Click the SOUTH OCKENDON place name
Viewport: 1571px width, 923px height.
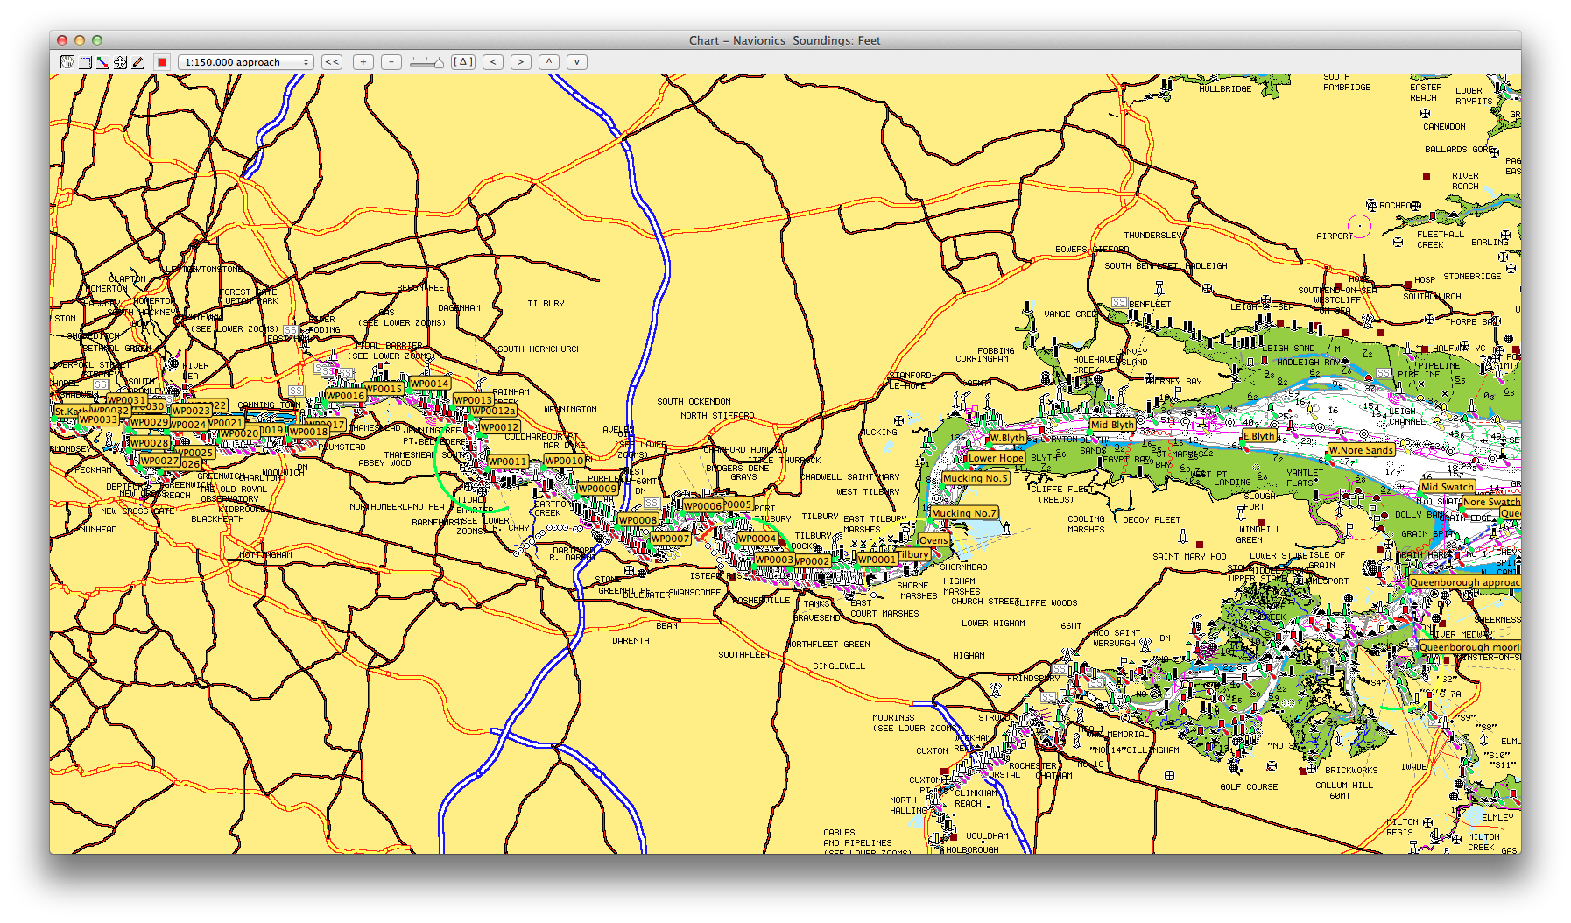(694, 402)
